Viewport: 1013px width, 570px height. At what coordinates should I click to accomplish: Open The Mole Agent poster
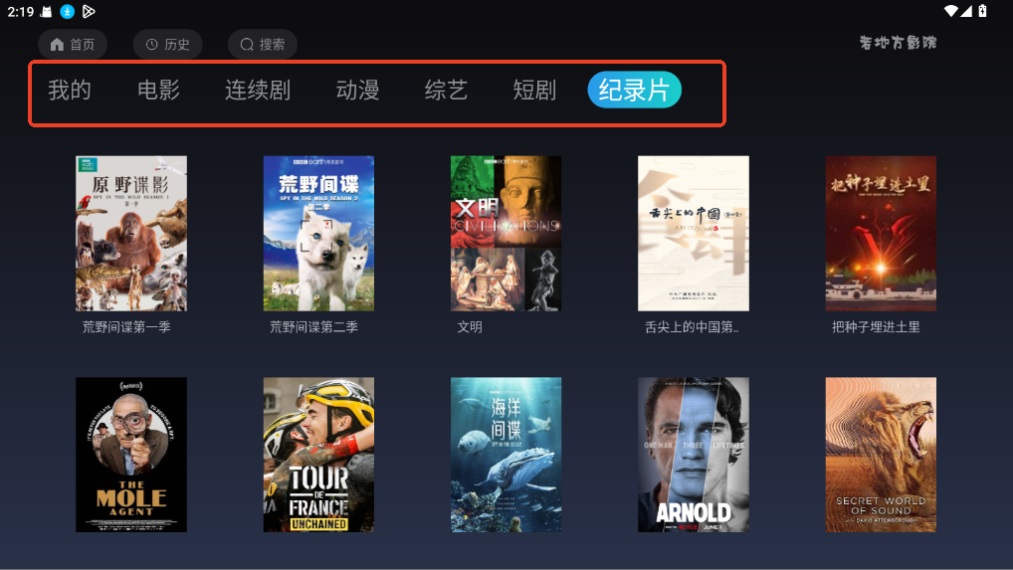pyautogui.click(x=131, y=455)
